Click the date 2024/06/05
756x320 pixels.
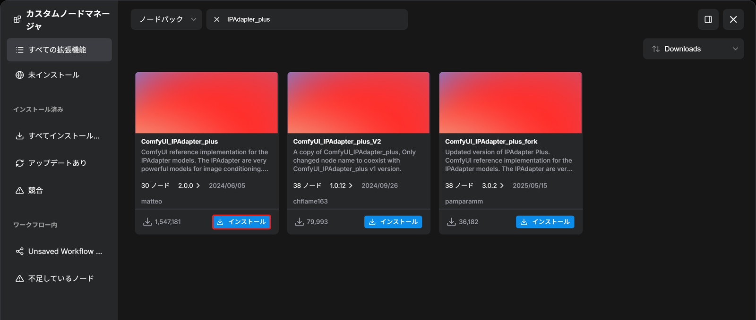227,185
